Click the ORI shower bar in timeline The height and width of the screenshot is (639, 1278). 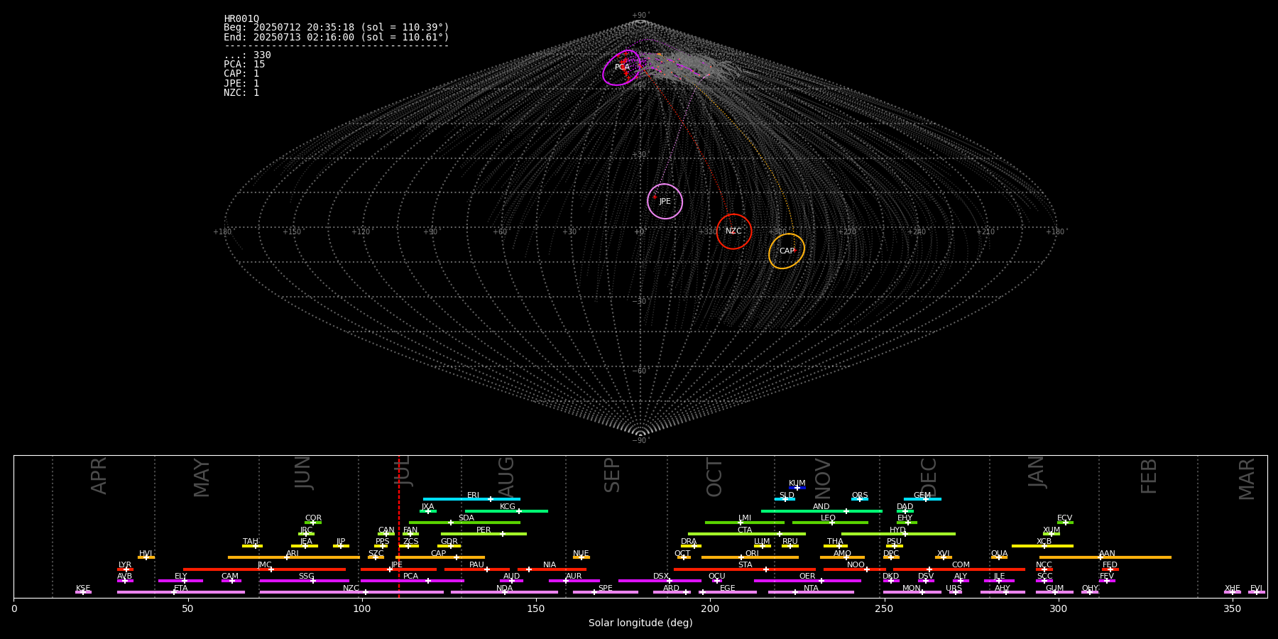[x=750, y=557]
